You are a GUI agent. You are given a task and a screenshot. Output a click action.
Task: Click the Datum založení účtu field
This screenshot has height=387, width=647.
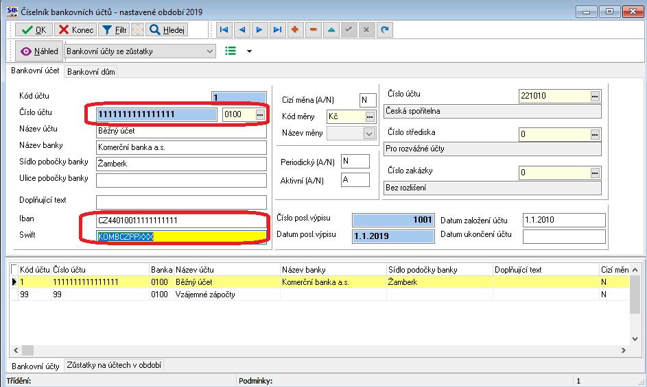coord(564,220)
